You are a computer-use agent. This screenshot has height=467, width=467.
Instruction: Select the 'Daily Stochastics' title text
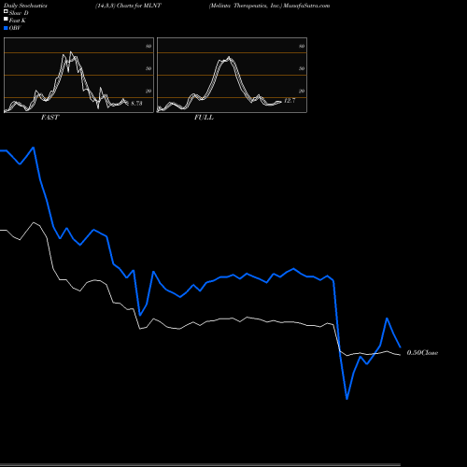pyautogui.click(x=25, y=6)
